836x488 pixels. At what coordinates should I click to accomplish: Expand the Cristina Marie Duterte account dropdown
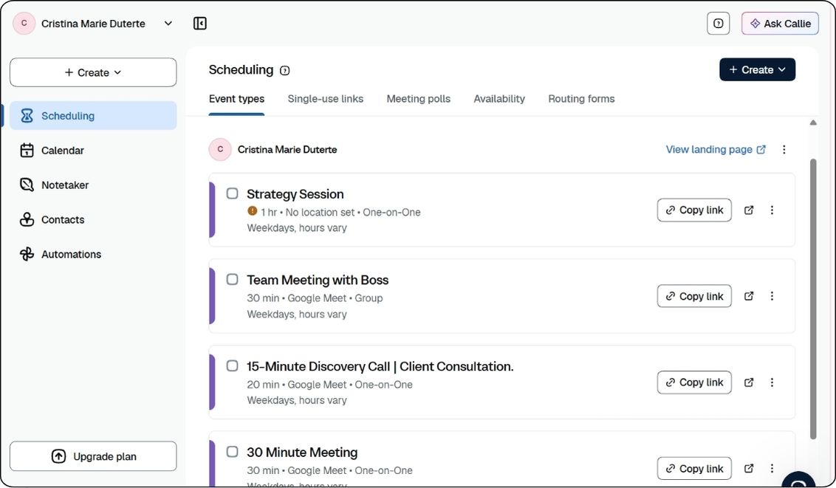[x=168, y=24]
